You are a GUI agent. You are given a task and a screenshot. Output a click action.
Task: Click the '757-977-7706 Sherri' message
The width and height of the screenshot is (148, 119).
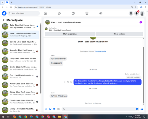click(x=59, y=96)
